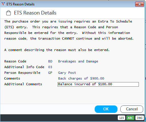The height and width of the screenshot is (122, 146).
Task: Click the Breakages and Damage description
Action: click(x=78, y=61)
